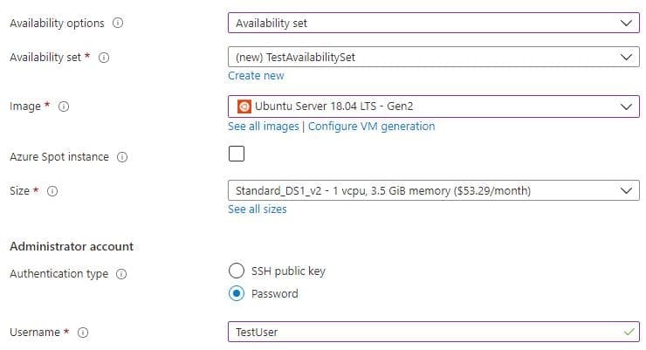Click the Create new link
The image size is (646, 350).
pyautogui.click(x=256, y=76)
